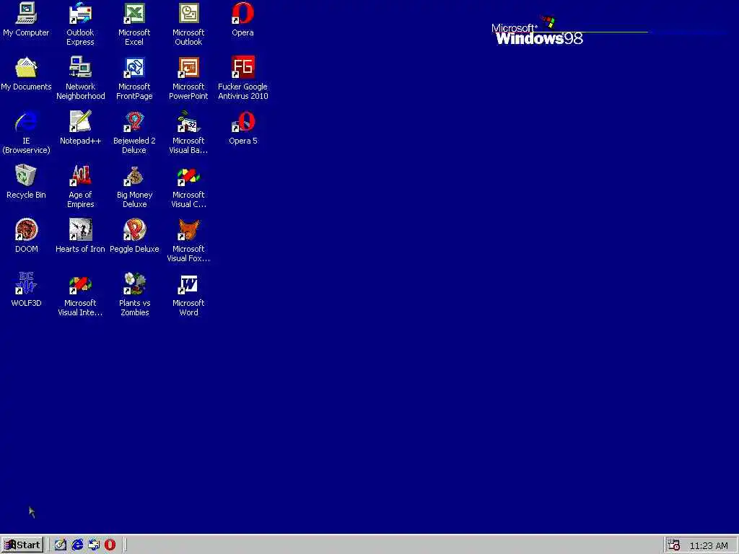The height and width of the screenshot is (554, 739).
Task: Click the Microsoft Word shortcut icon
Action: 188,283
